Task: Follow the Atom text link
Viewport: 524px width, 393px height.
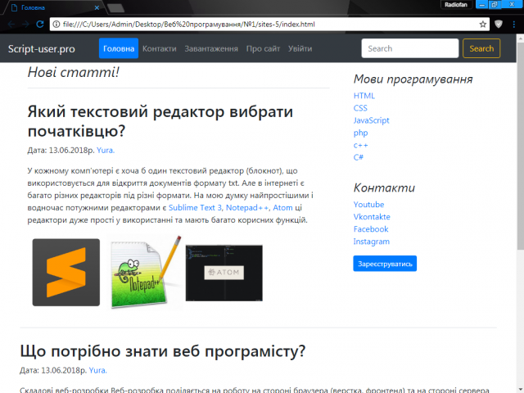Action: pyautogui.click(x=282, y=208)
